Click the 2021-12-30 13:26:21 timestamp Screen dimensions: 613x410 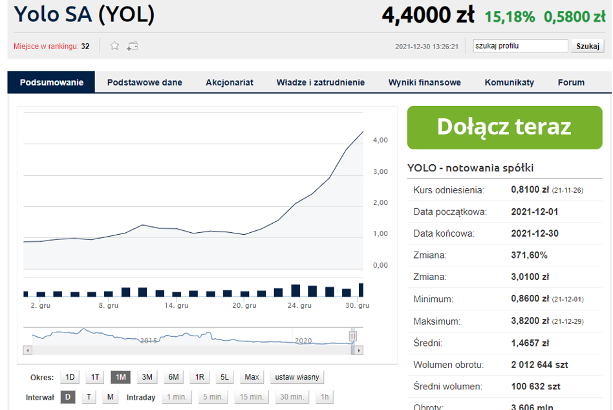coord(427,47)
